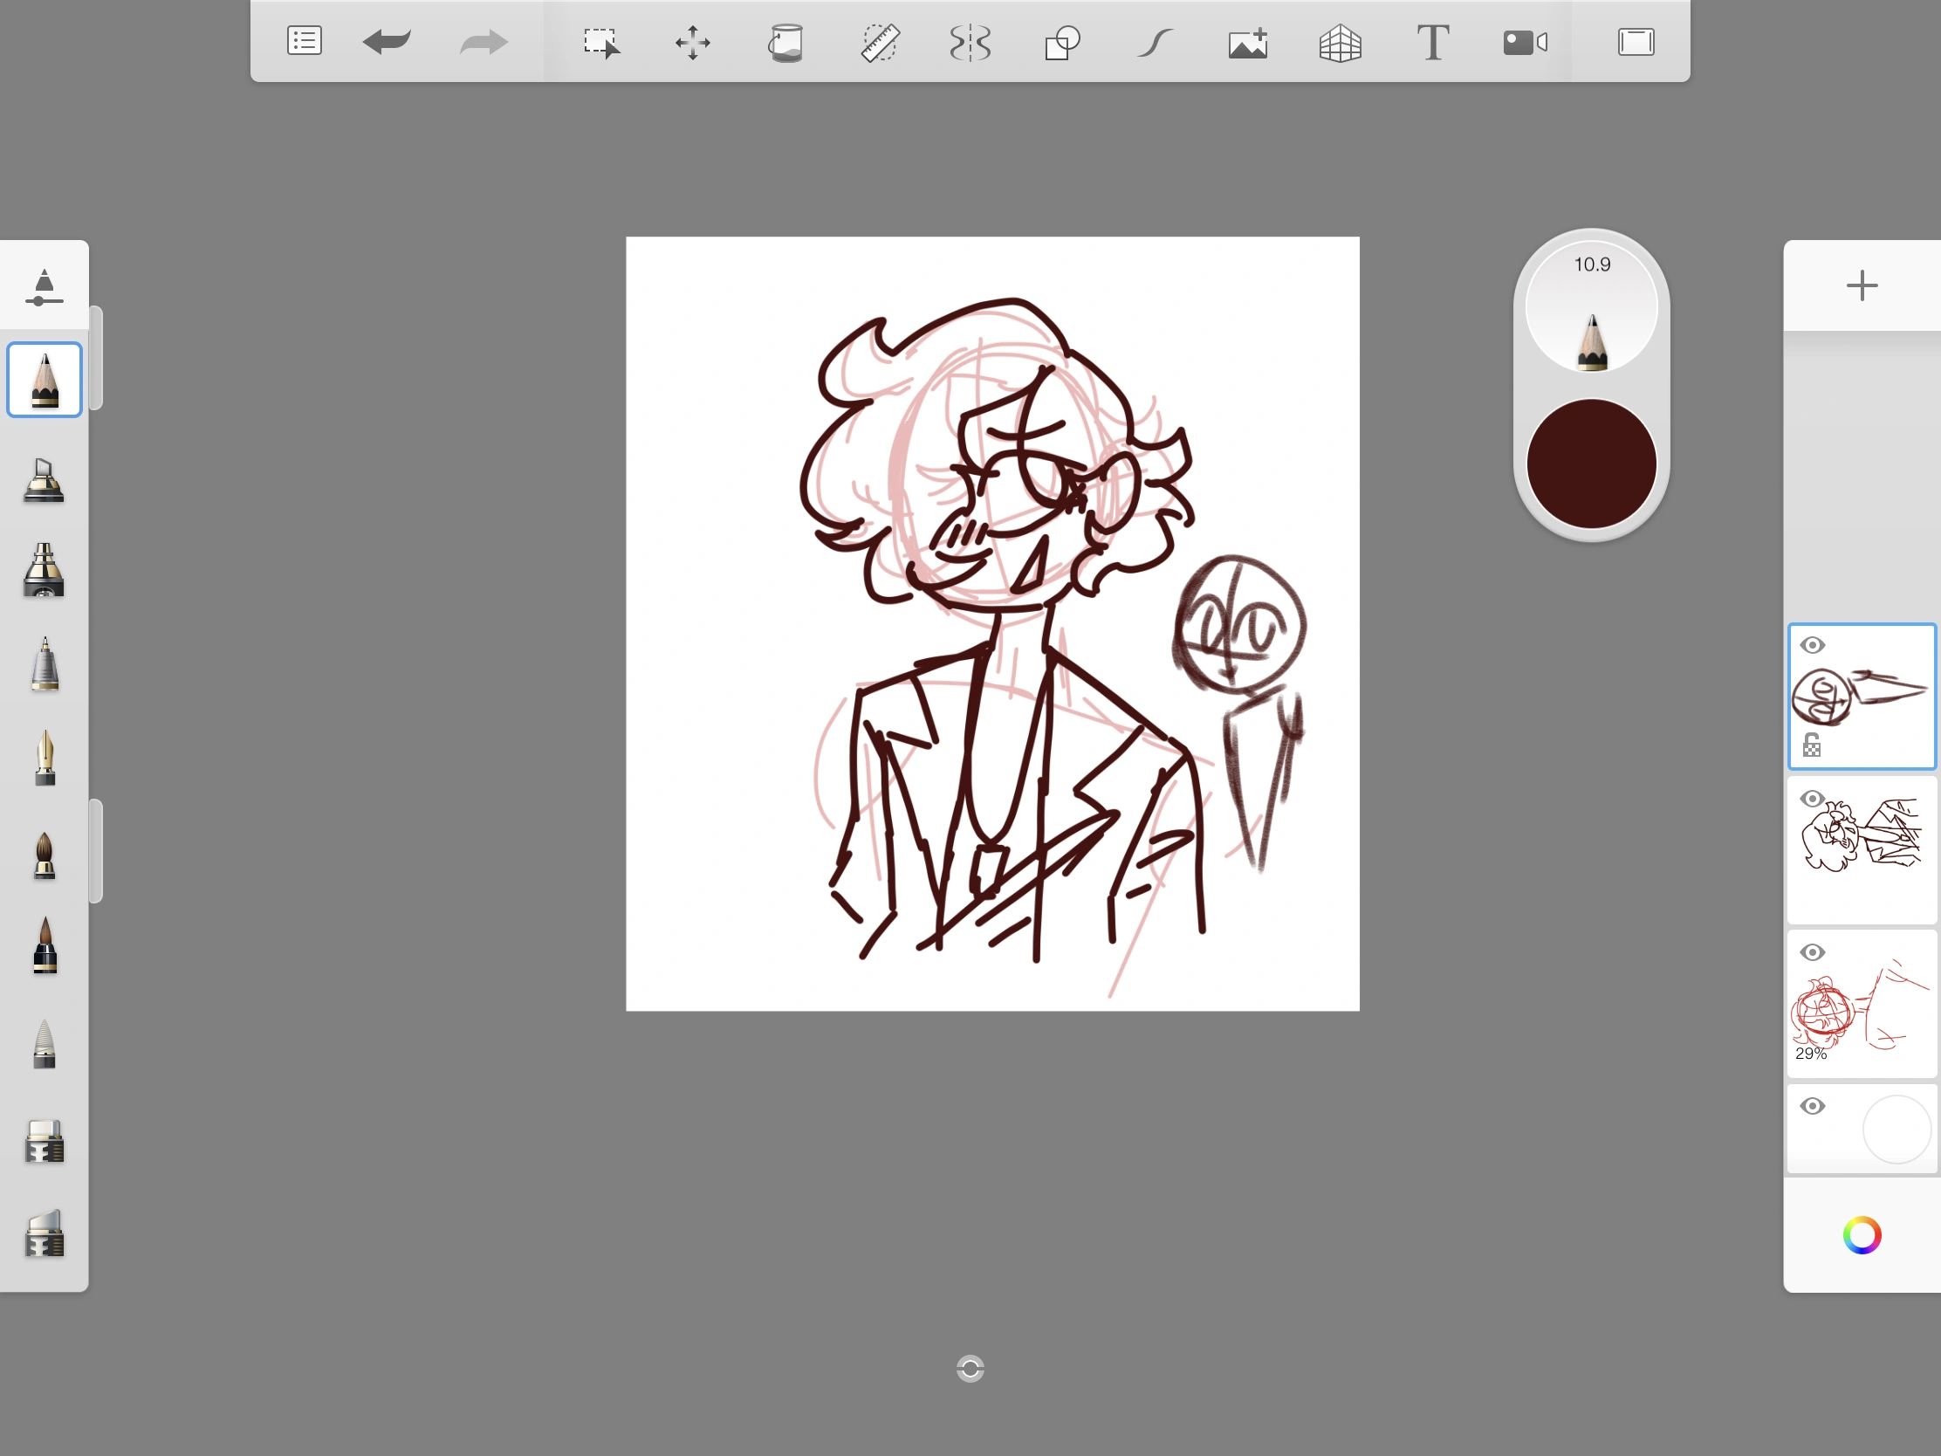Viewport: 1941px width, 1456px height.
Task: Toggle transparency lock on top layer
Action: 1811,745
